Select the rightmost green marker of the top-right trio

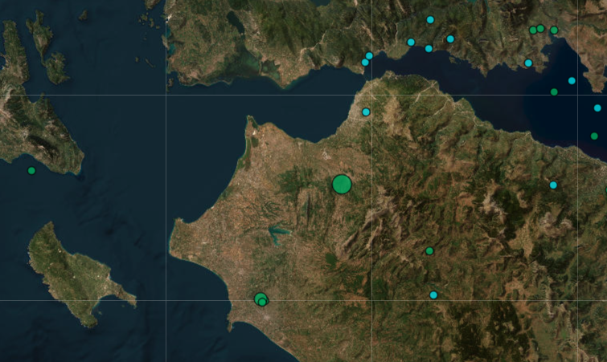point(554,31)
